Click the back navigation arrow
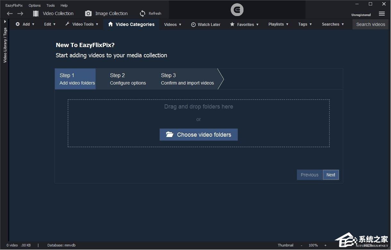The image size is (391, 250). 10,13
